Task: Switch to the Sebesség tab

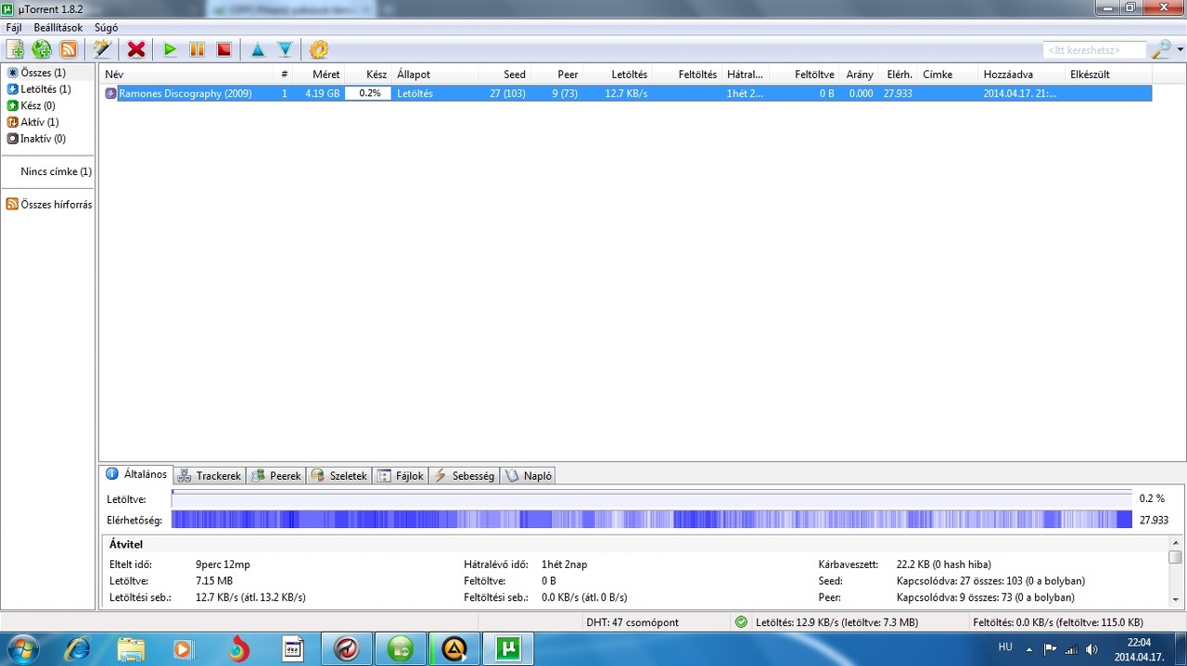Action: (x=464, y=476)
